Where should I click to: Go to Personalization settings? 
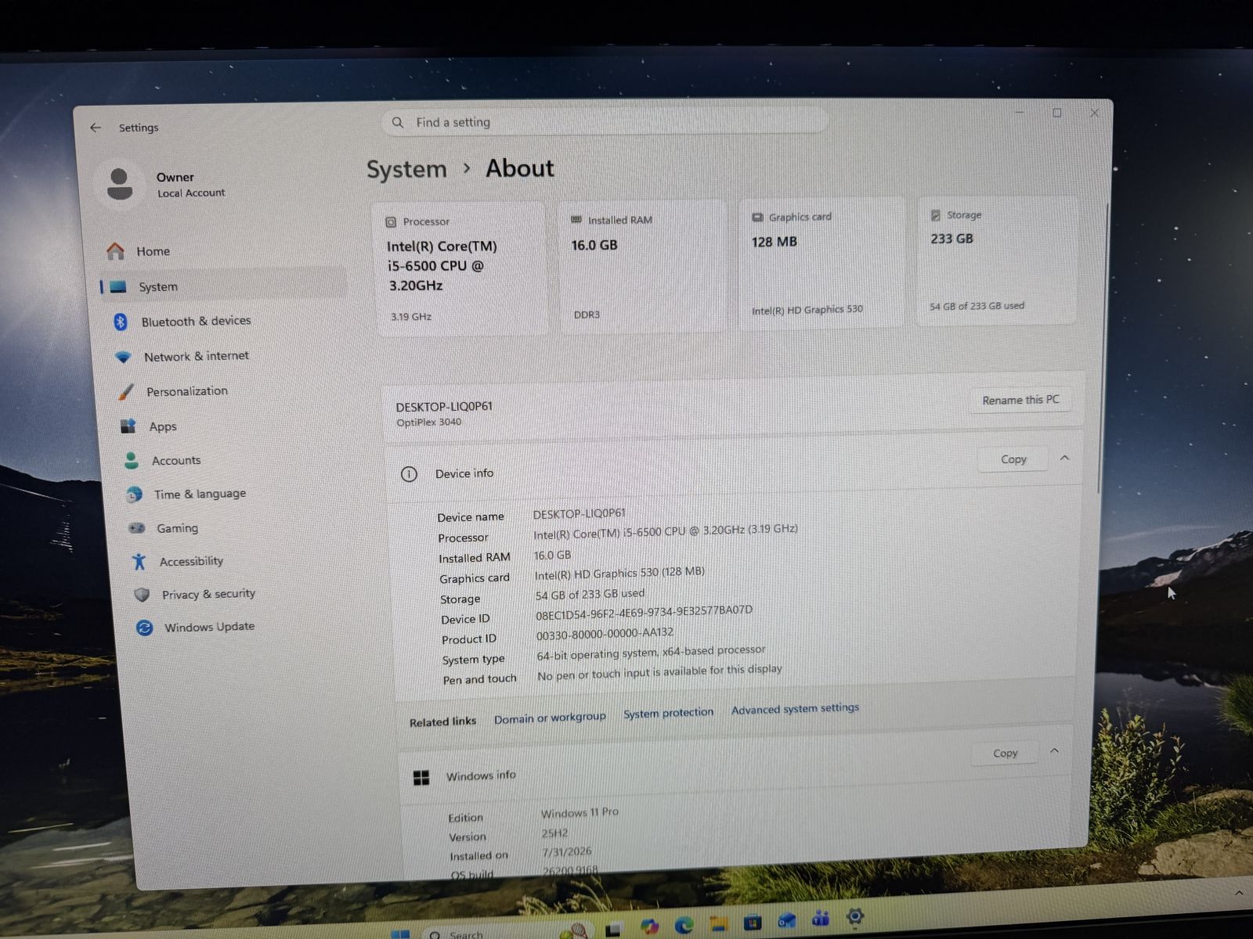pyautogui.click(x=232, y=391)
